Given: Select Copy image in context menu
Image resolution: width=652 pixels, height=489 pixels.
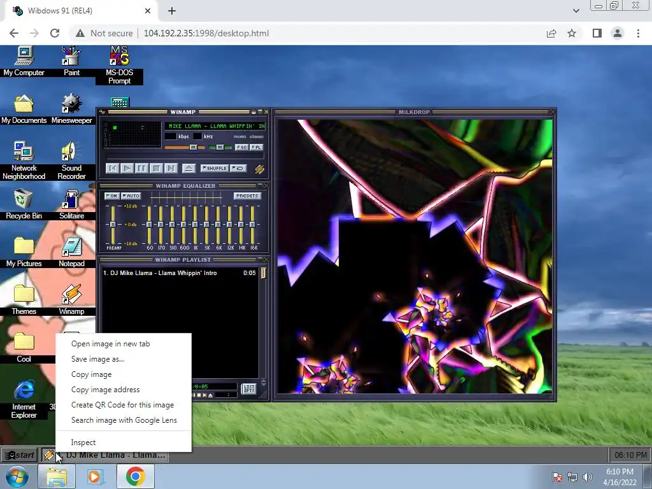Looking at the screenshot, I should [92, 374].
